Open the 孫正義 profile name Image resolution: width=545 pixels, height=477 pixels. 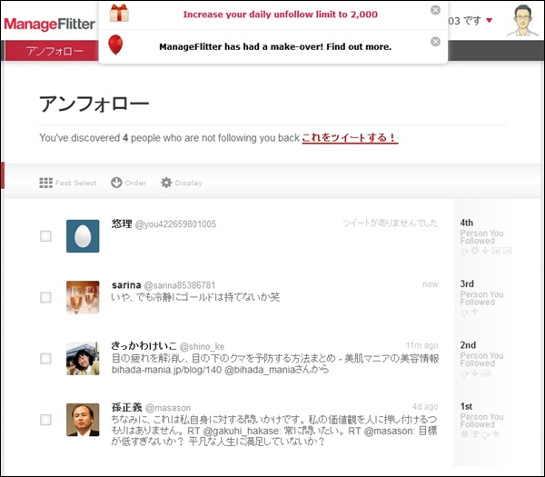click(x=127, y=407)
